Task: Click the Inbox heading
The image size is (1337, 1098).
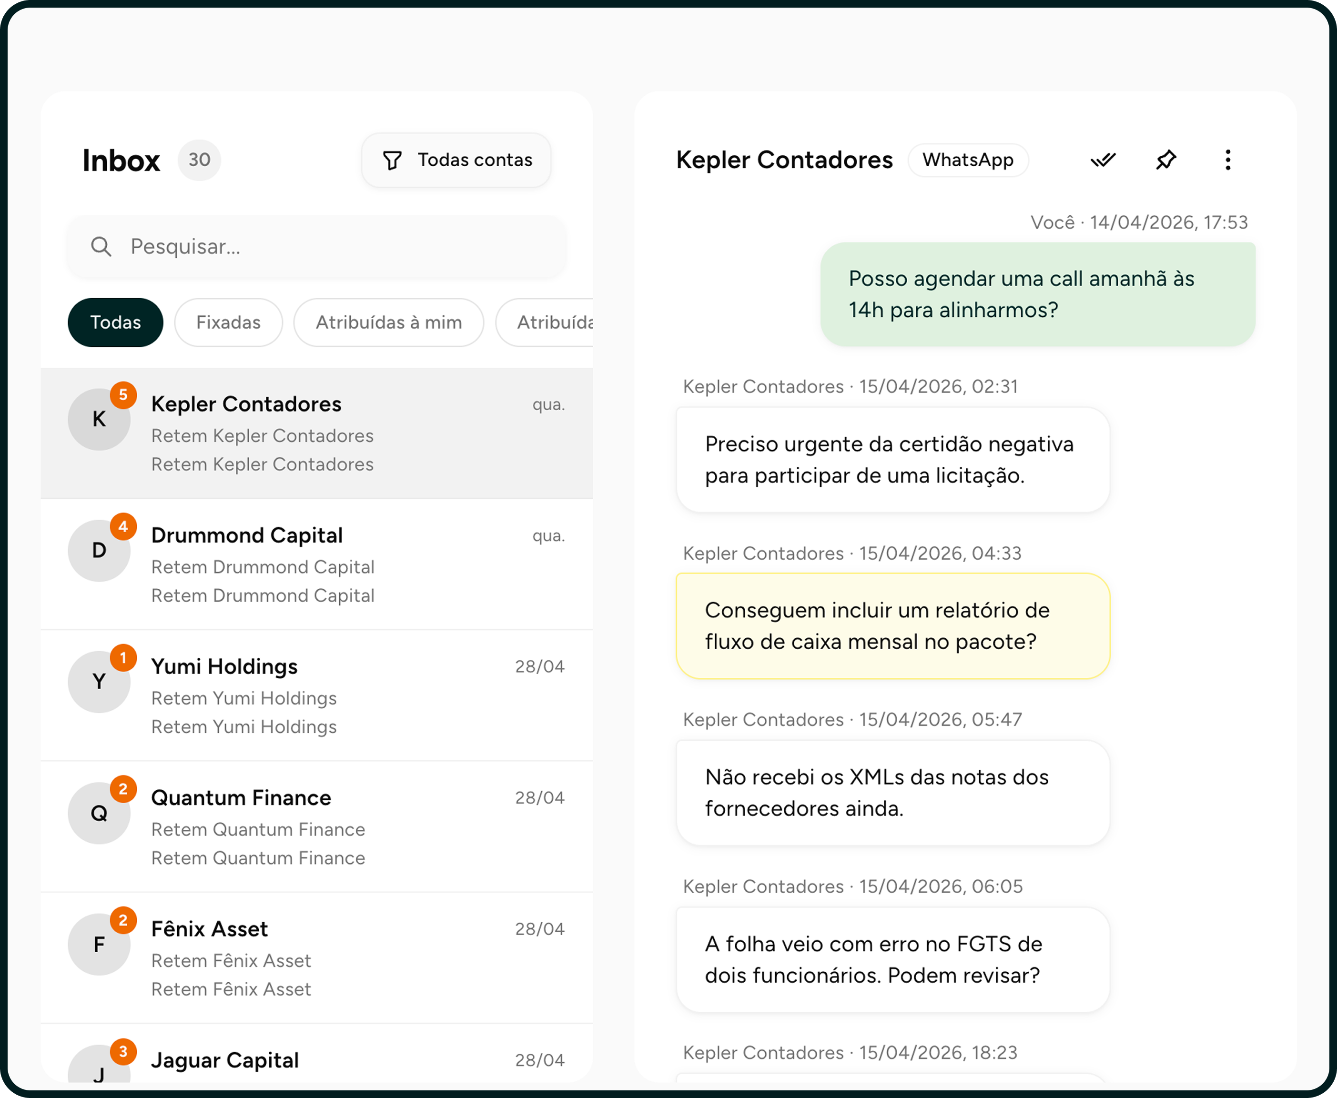Action: click(x=122, y=161)
